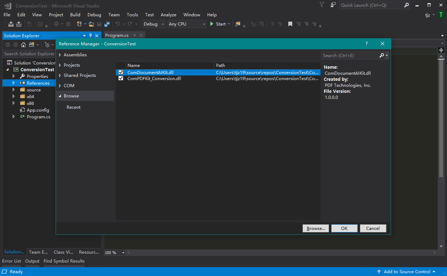Open the Any CPU platform dropdown
Screen dimensions: 447x276
click(x=187, y=24)
